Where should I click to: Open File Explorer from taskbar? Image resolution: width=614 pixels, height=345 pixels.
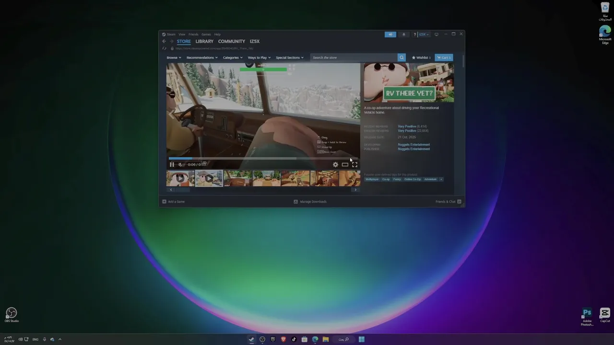[326, 339]
